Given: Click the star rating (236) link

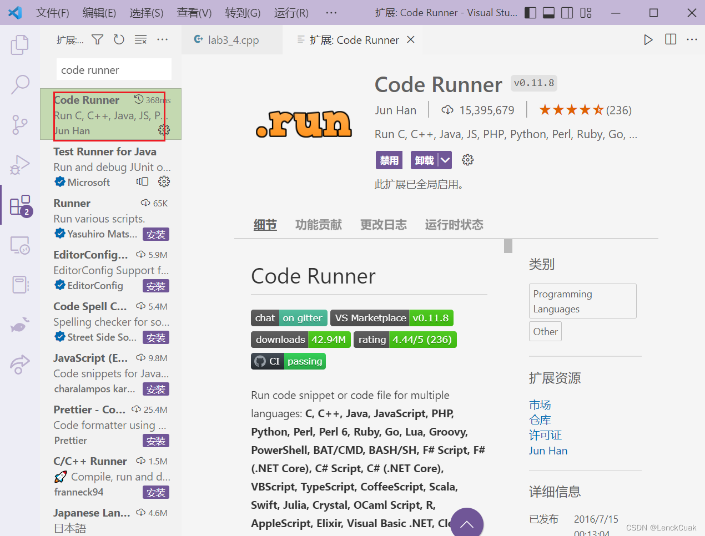Looking at the screenshot, I should [585, 110].
